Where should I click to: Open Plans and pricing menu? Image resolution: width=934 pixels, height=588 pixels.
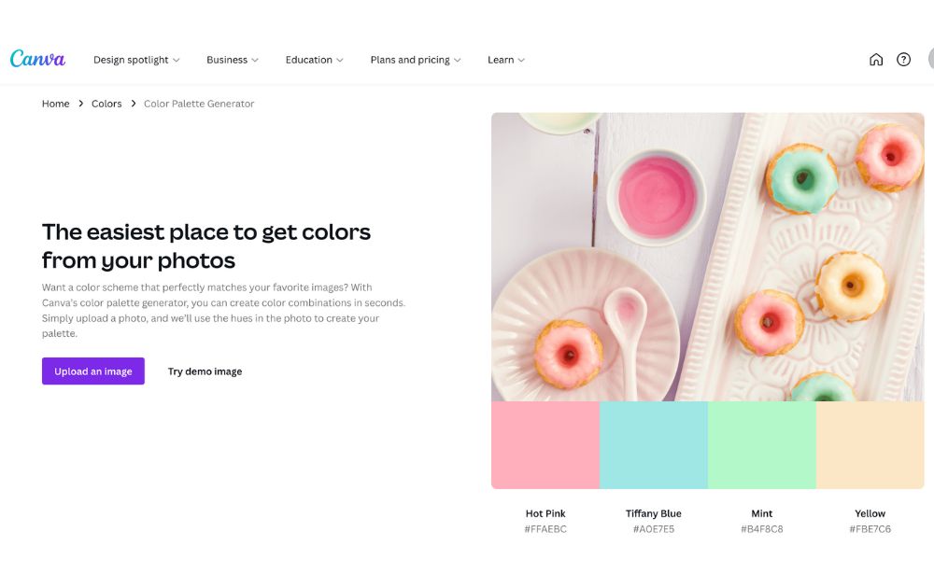(416, 60)
